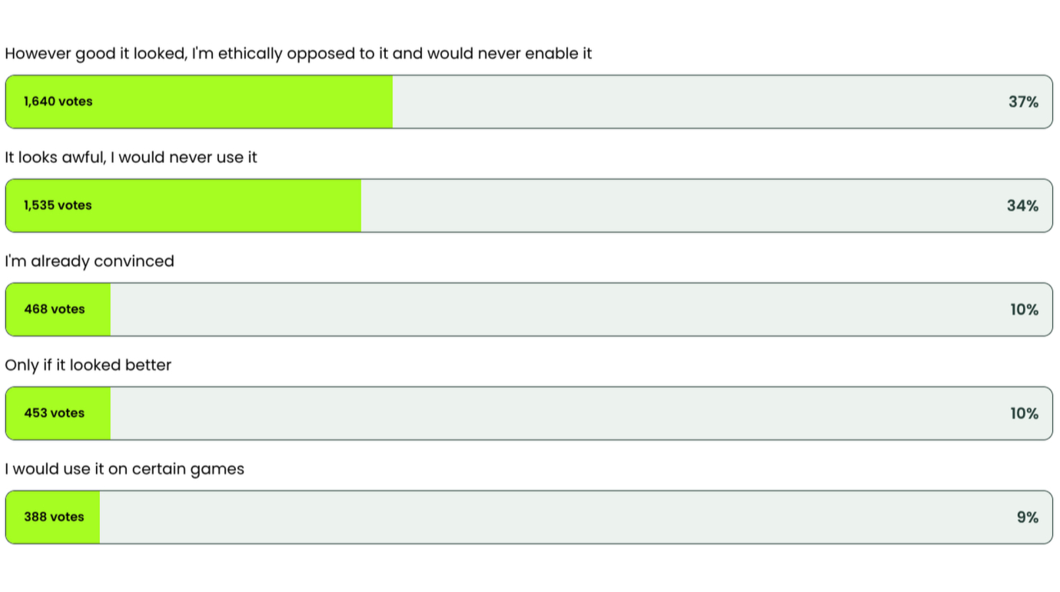Click the '10%' value beside 'Only if it looked better'
The width and height of the screenshot is (1060, 592).
click(x=1023, y=413)
